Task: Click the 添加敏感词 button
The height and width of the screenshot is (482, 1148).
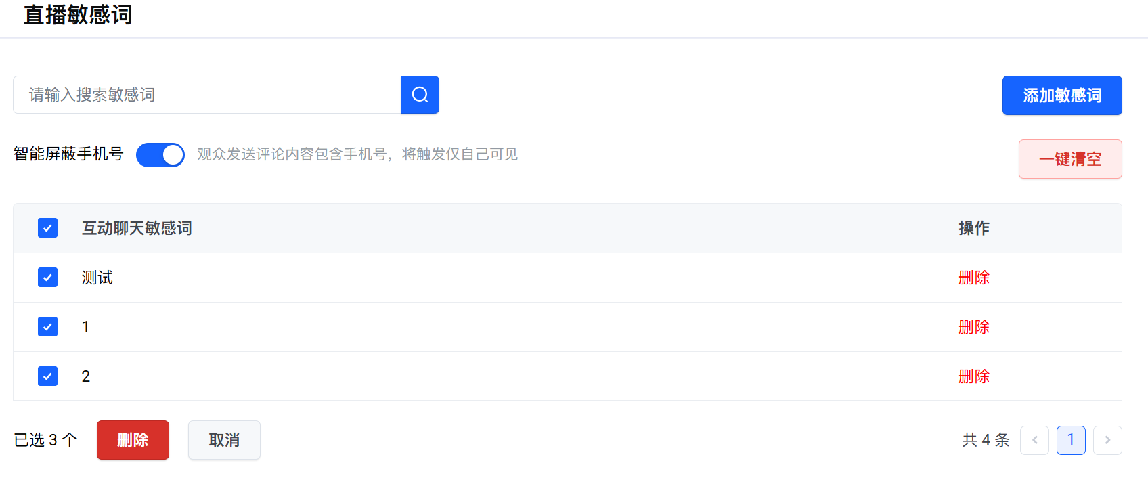Action: (x=1061, y=95)
